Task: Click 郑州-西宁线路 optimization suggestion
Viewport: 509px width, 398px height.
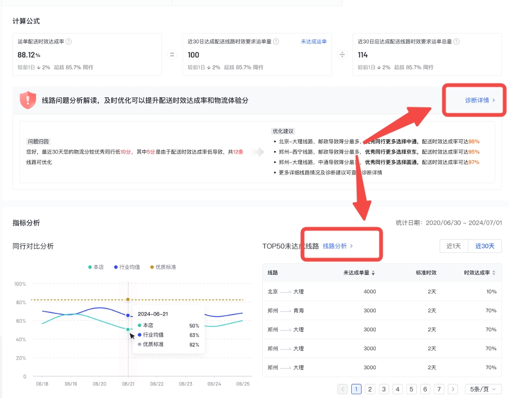Action: point(379,152)
